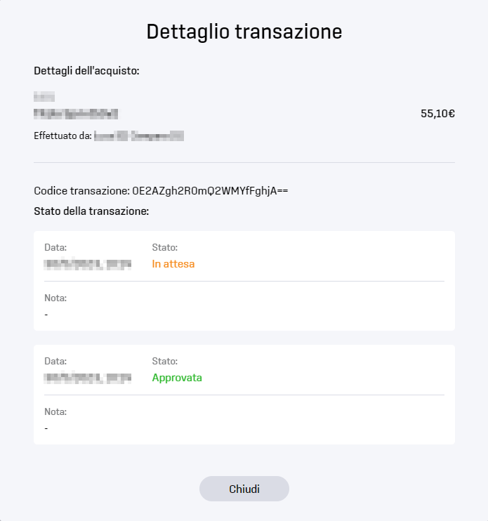Select the orange "In attesa" status text

(173, 264)
